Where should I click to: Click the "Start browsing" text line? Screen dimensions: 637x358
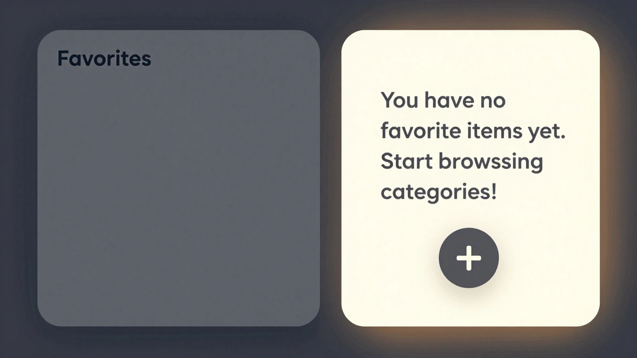click(x=461, y=162)
